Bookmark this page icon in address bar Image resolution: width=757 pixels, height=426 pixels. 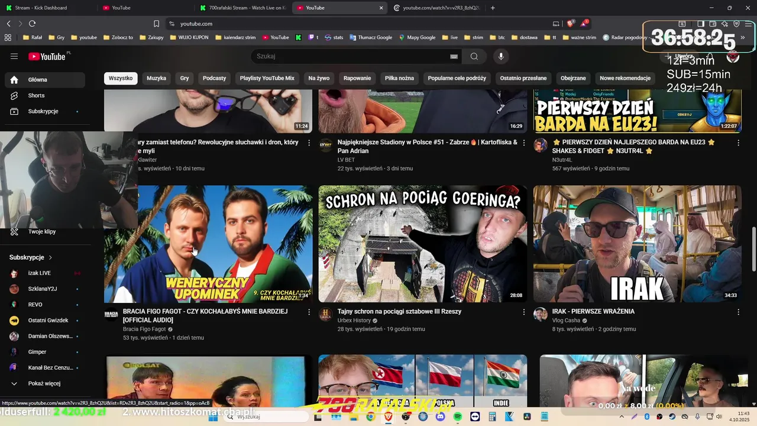[156, 24]
